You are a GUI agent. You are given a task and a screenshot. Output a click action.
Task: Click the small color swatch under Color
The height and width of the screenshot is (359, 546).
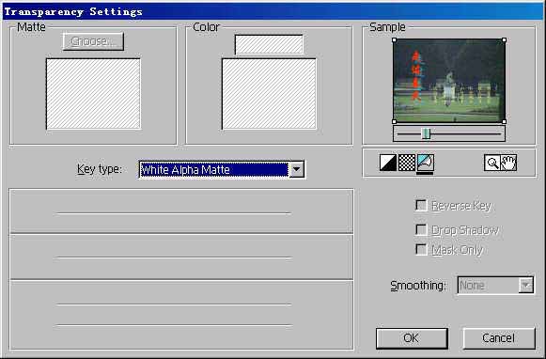[269, 44]
